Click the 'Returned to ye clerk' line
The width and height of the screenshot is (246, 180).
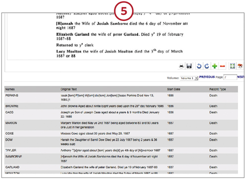click(75, 45)
